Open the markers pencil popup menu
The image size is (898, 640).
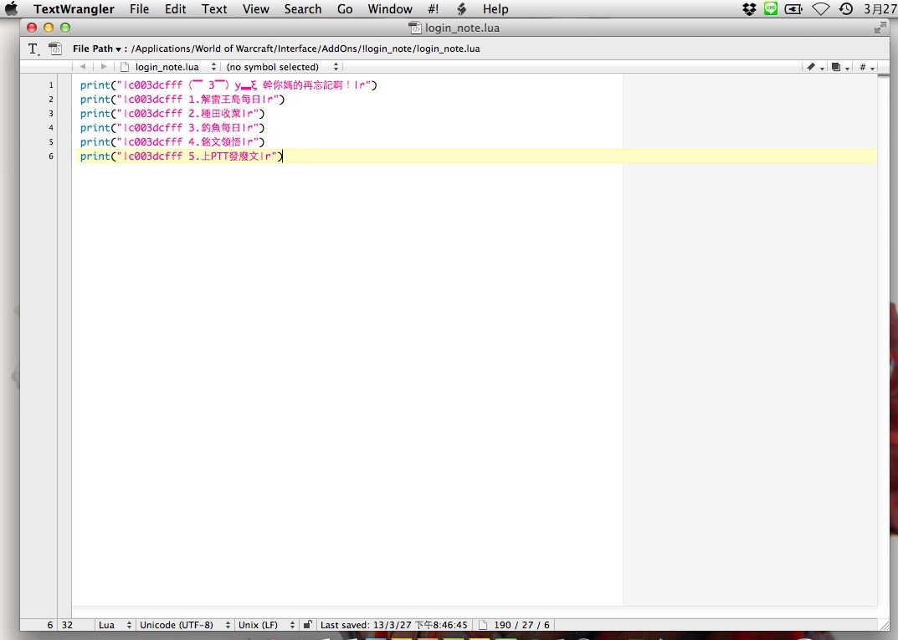coord(813,67)
